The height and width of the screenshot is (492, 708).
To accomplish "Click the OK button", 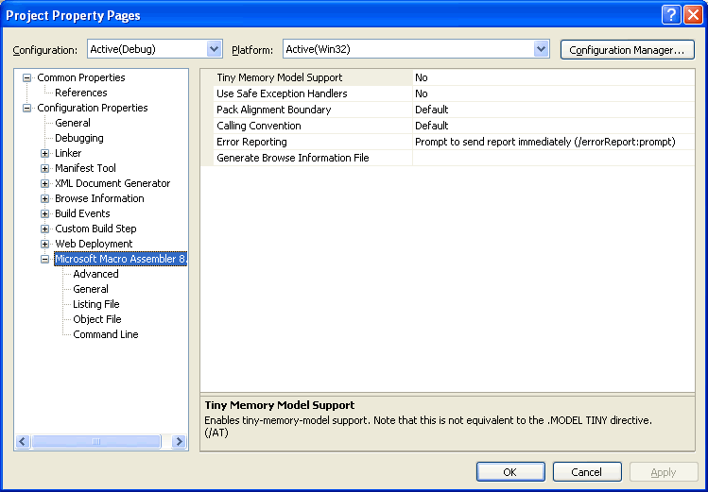I will coord(510,472).
